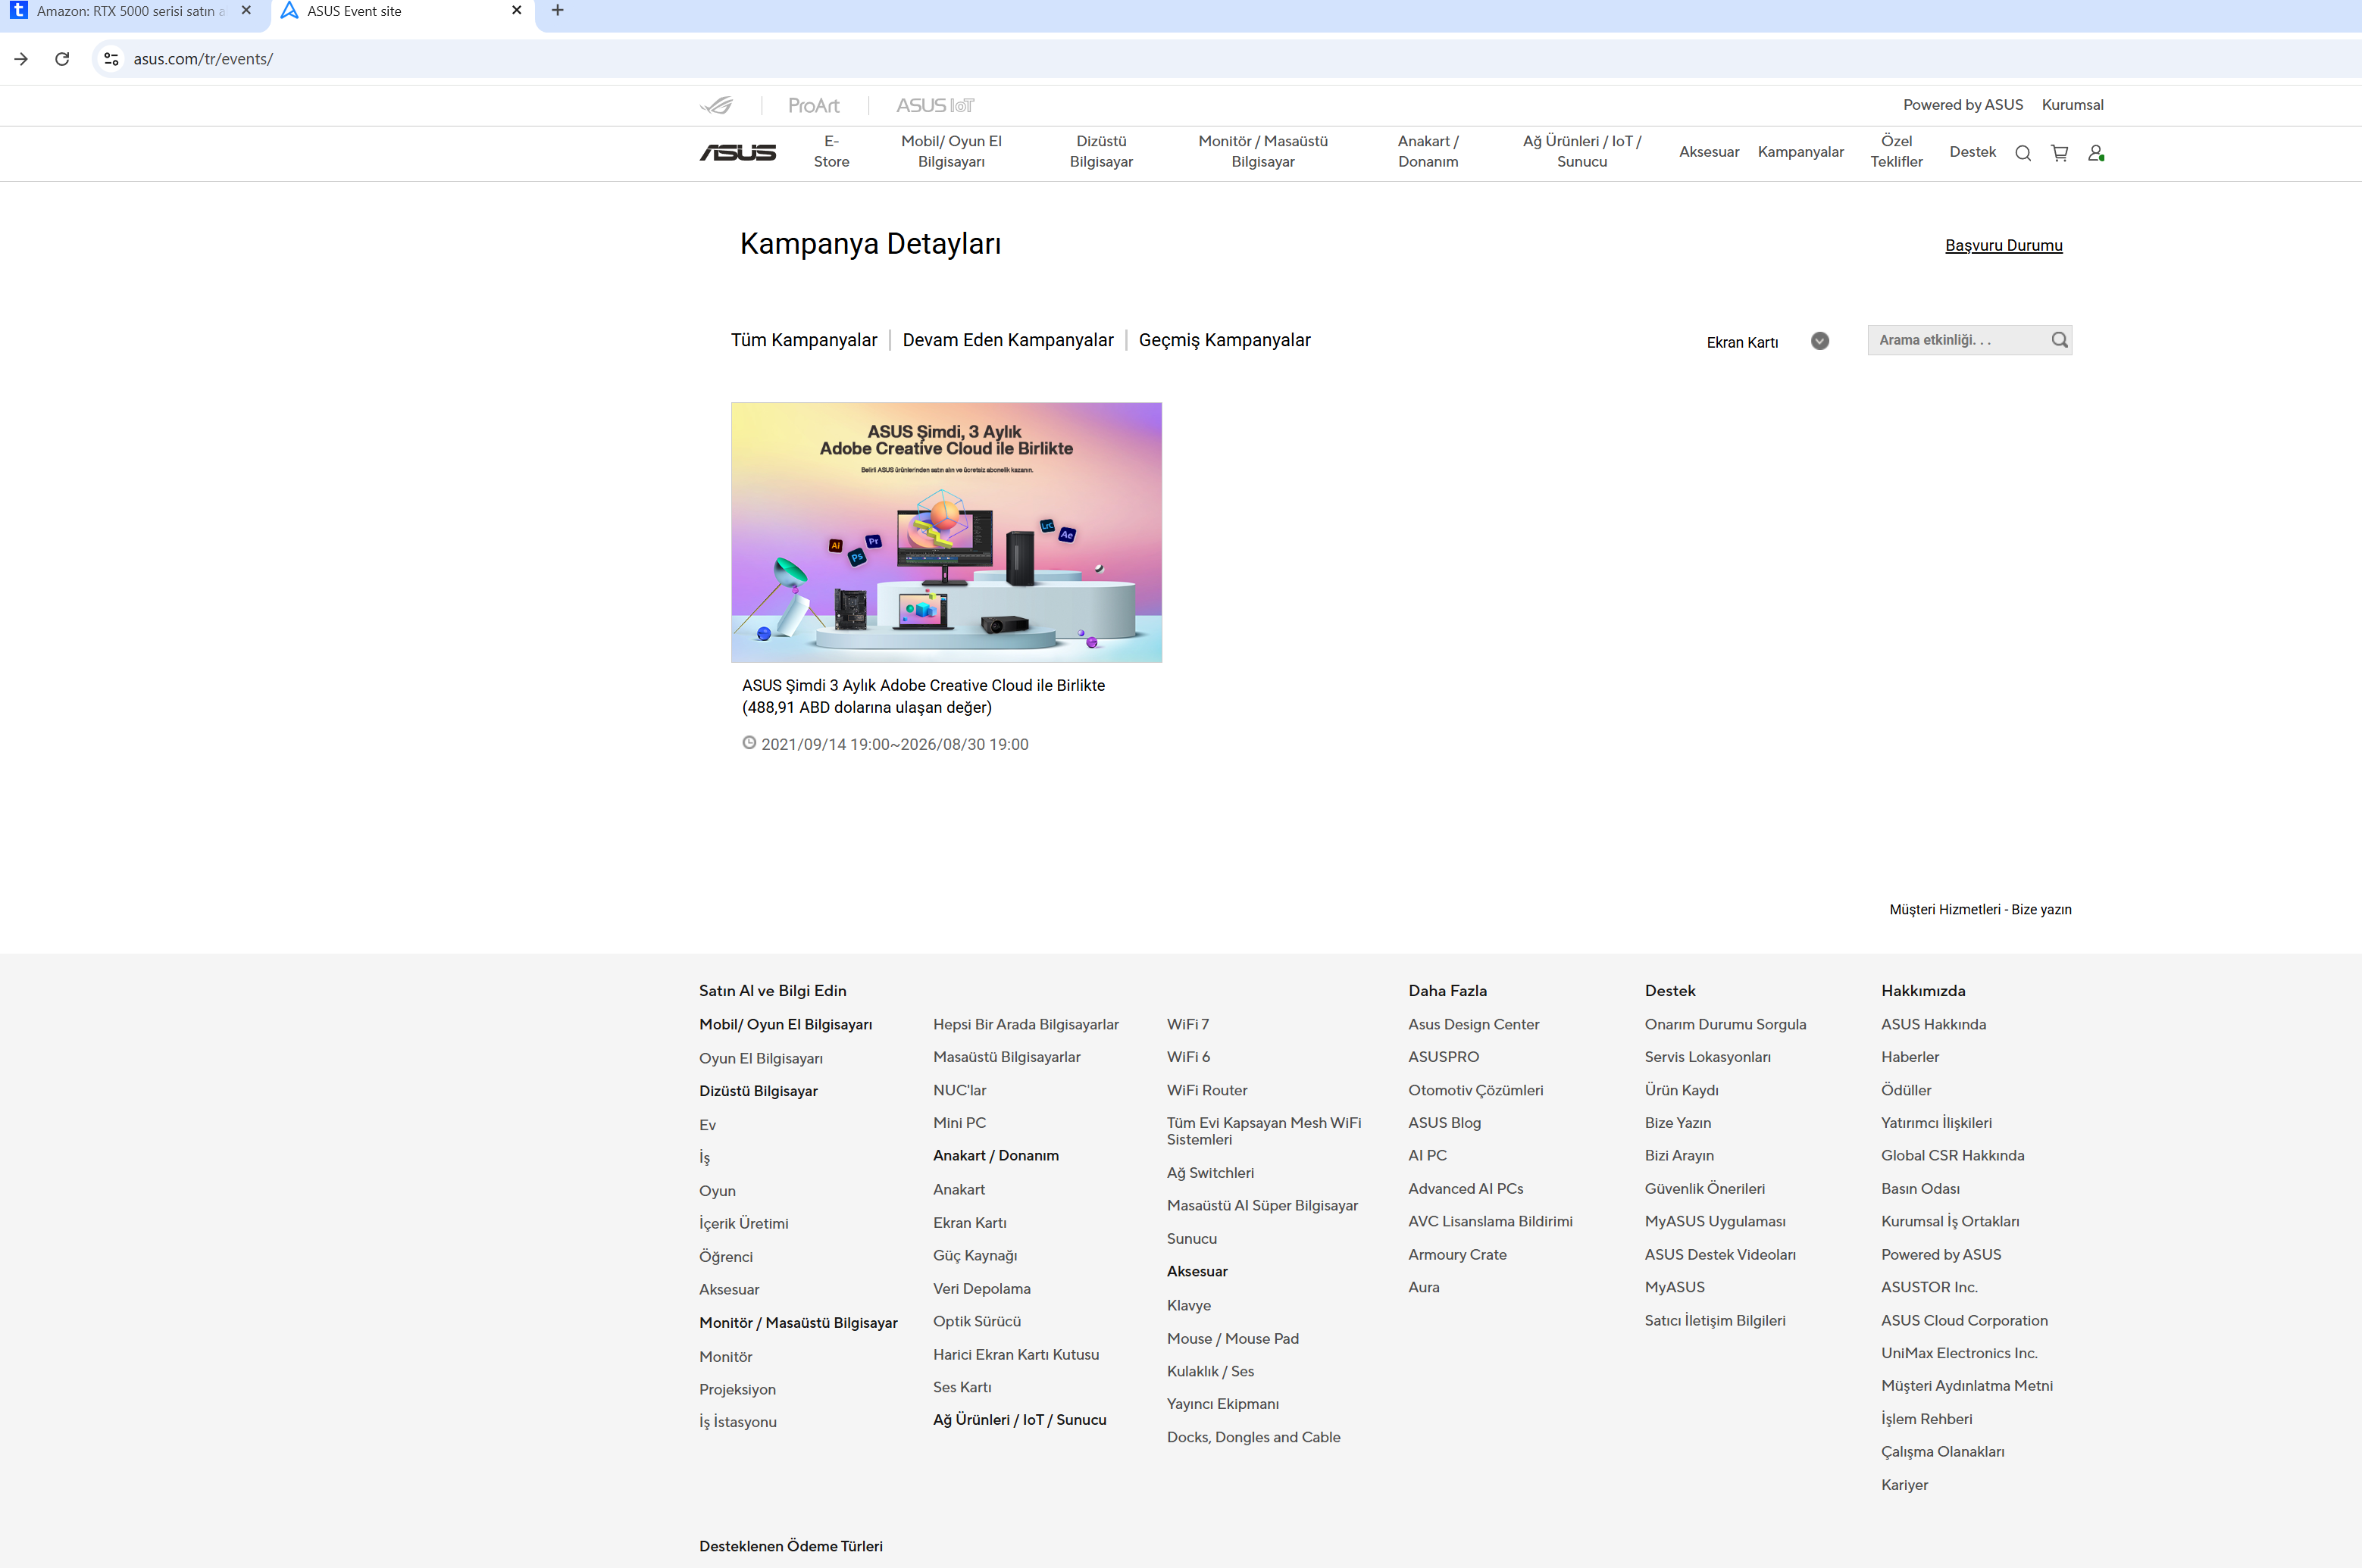Open the Özel Teklifler nav item
2362x1568 pixels.
1896,152
